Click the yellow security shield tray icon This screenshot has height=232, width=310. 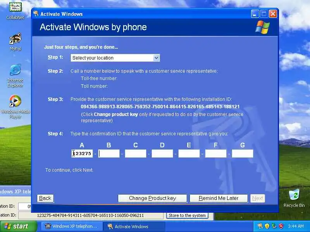[x=267, y=226]
